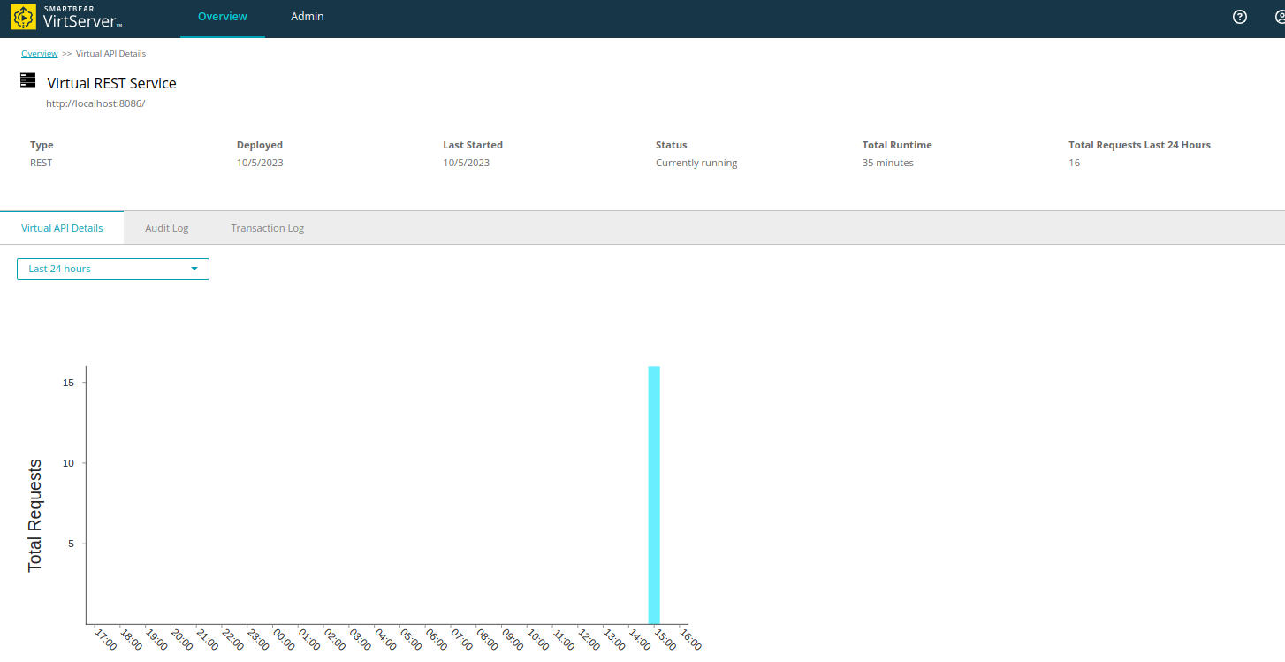Open the help question mark icon
Screen dimensions: 1285x662
click(x=1239, y=17)
